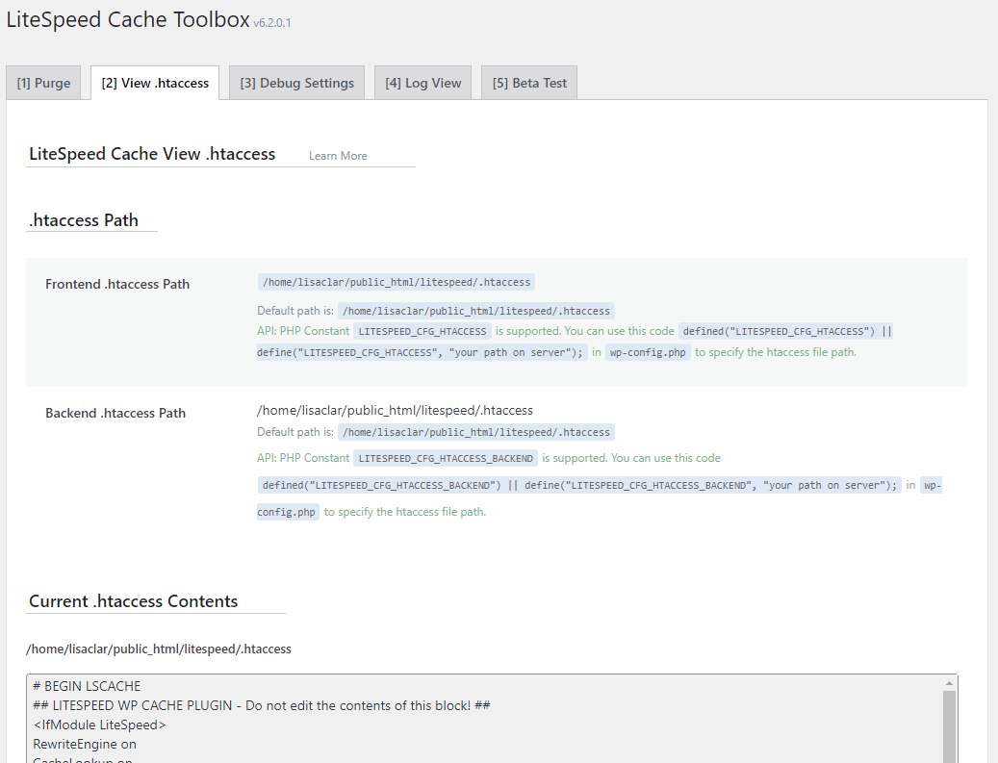Click the textarea vertical scrollbar thumb

pyautogui.click(x=950, y=726)
